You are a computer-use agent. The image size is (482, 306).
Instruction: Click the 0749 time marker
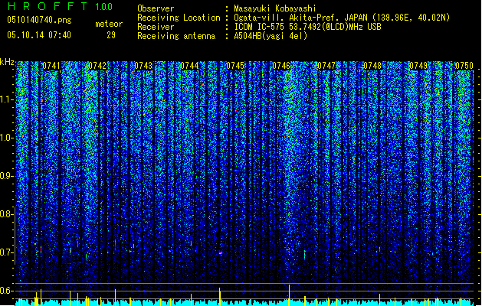coord(418,66)
